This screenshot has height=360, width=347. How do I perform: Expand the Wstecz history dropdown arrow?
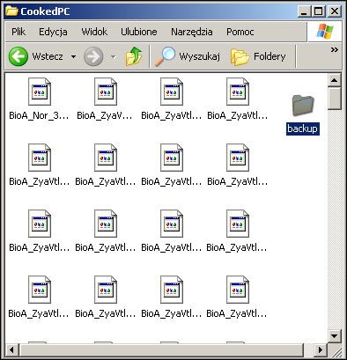tap(73, 56)
